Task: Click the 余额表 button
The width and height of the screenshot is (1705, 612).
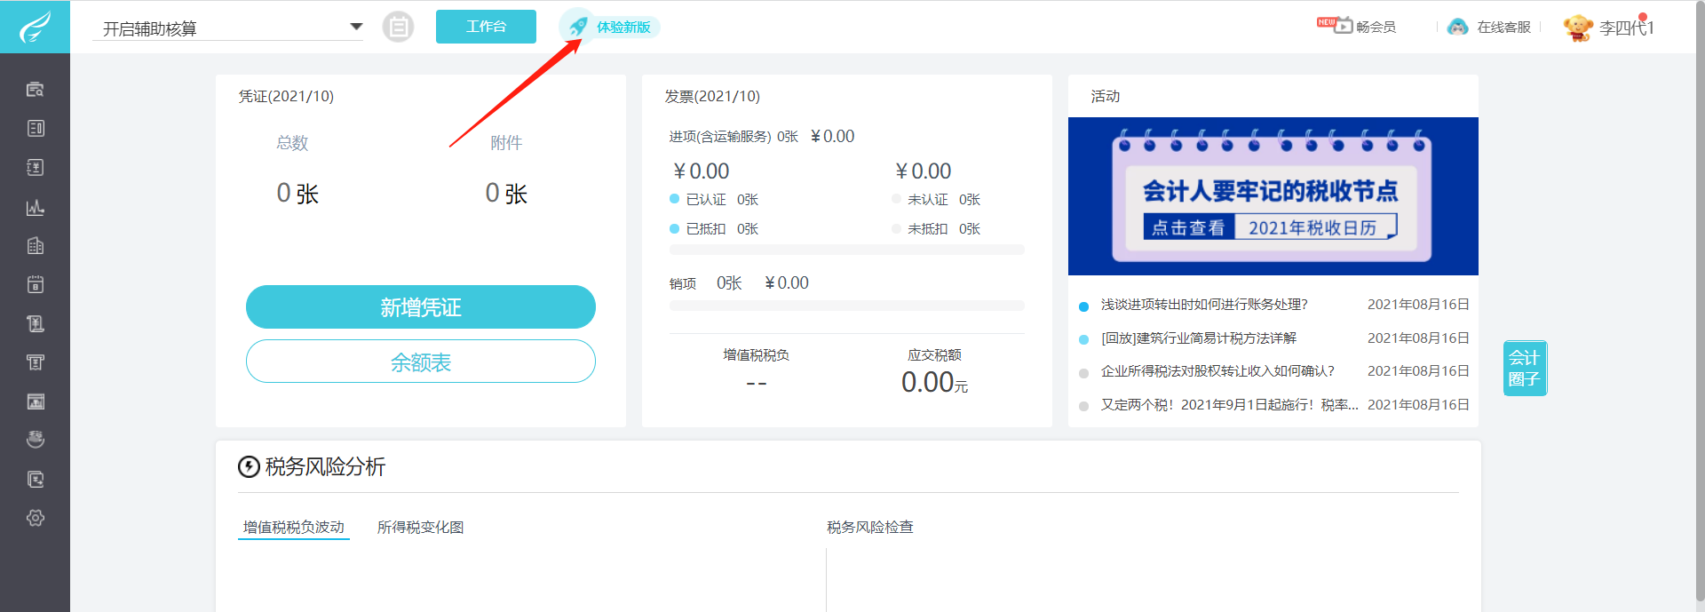Action: 421,362
